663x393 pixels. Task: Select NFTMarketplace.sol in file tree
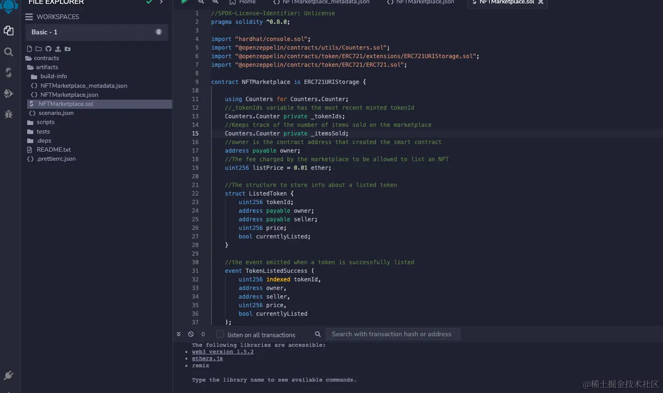(99, 104)
